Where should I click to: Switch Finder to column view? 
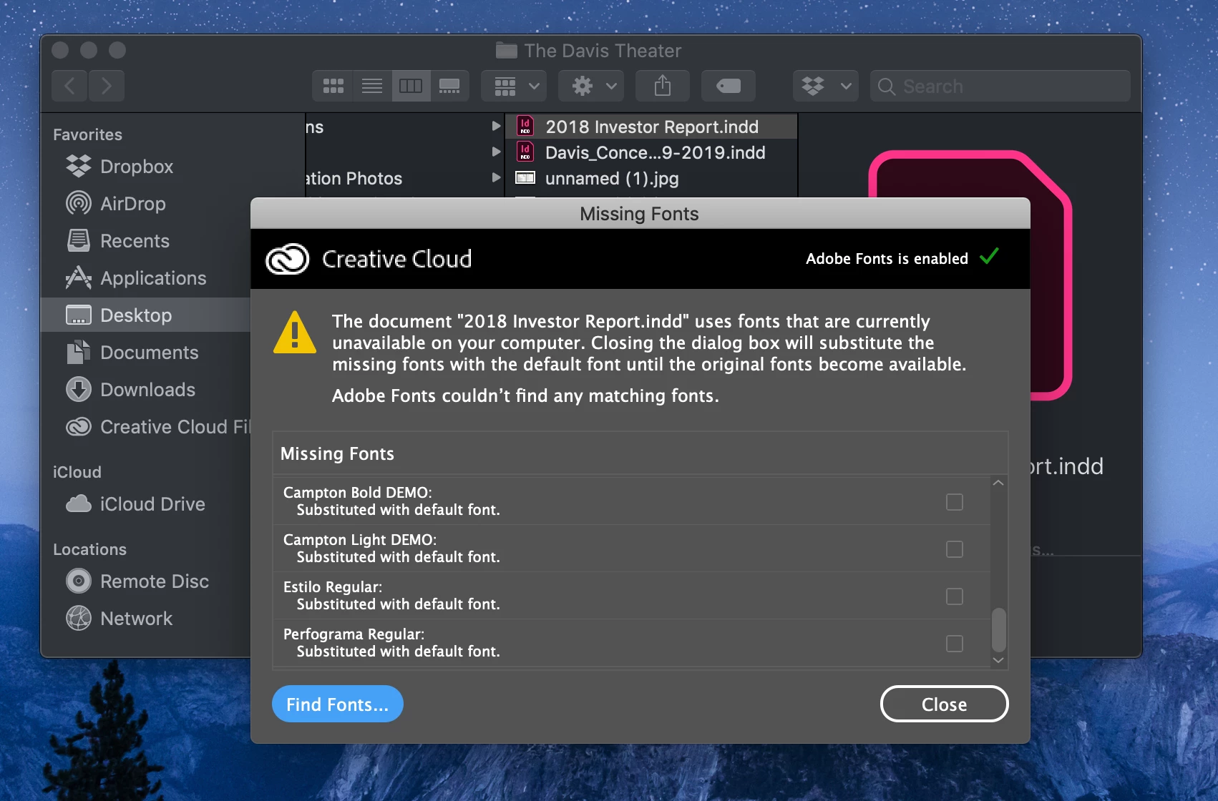pos(411,86)
